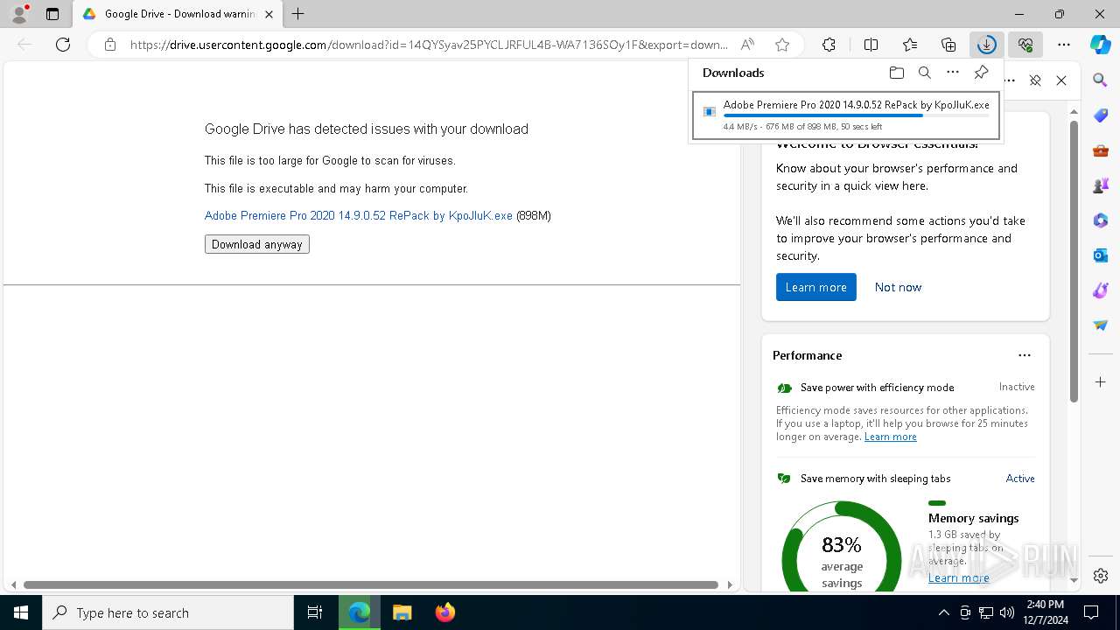Click the horizontal page scrollbar
The height and width of the screenshot is (630, 1120).
point(371,584)
